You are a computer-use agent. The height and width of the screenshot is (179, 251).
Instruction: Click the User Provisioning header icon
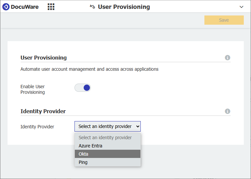click(x=93, y=7)
